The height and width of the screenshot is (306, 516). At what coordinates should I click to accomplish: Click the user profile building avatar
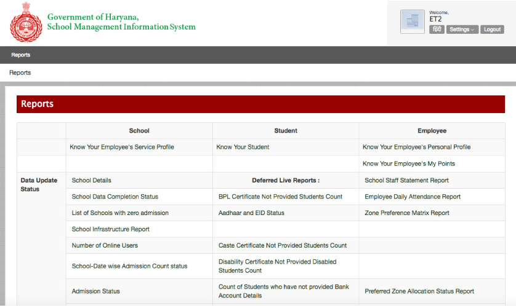click(x=413, y=22)
